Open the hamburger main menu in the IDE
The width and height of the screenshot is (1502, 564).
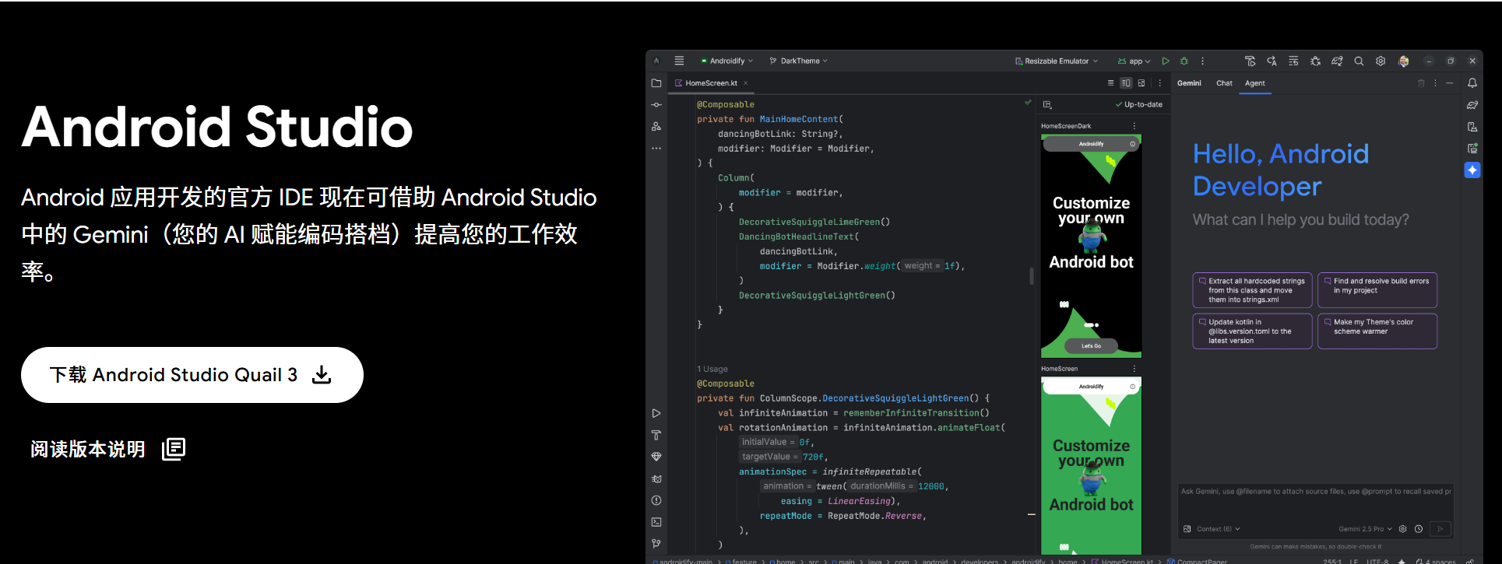tap(679, 61)
